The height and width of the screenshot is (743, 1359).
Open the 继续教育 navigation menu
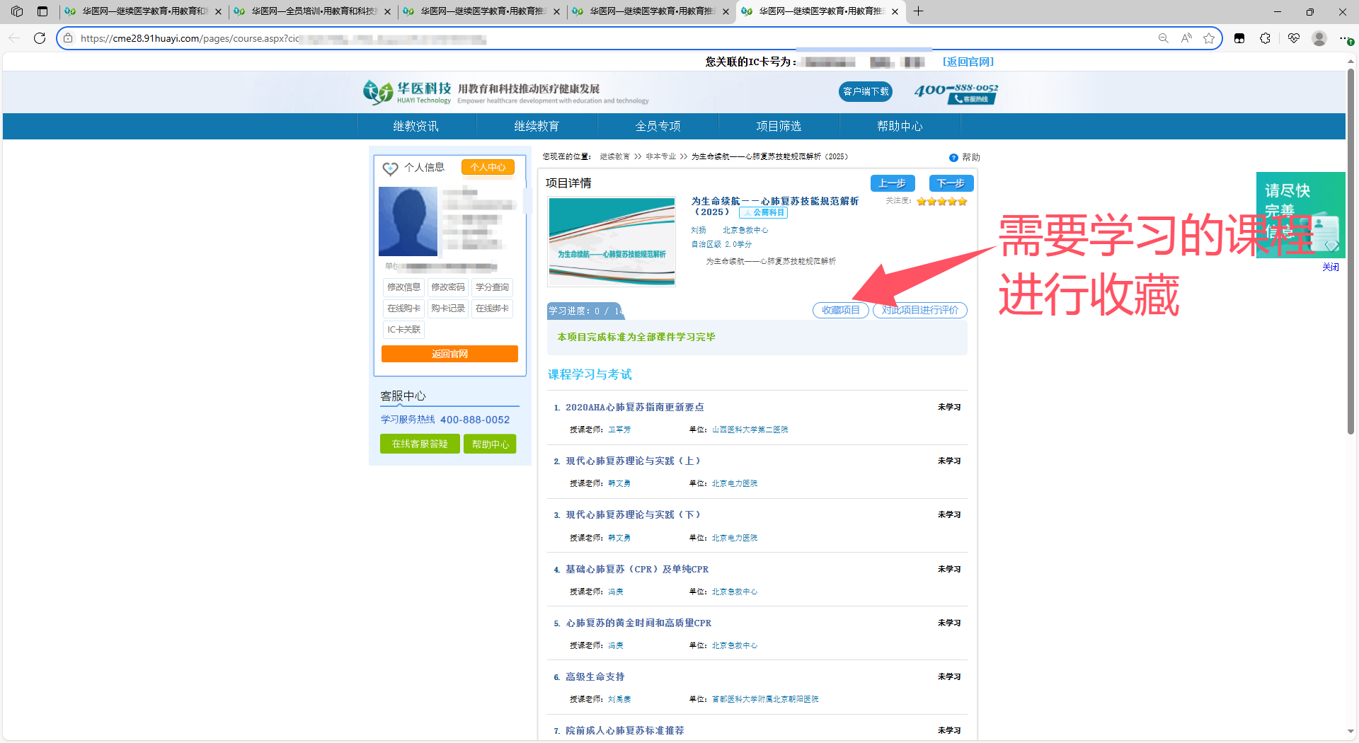(x=537, y=126)
